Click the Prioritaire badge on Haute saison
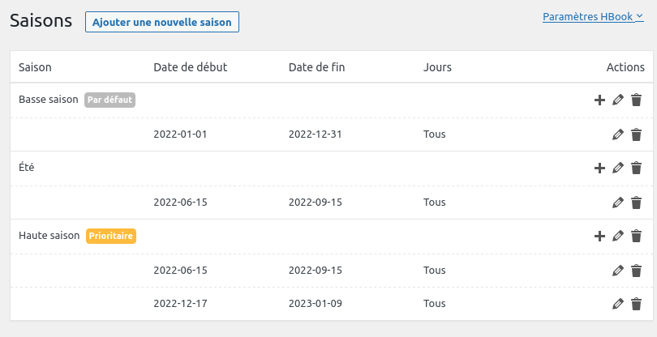657x337 pixels. [111, 236]
